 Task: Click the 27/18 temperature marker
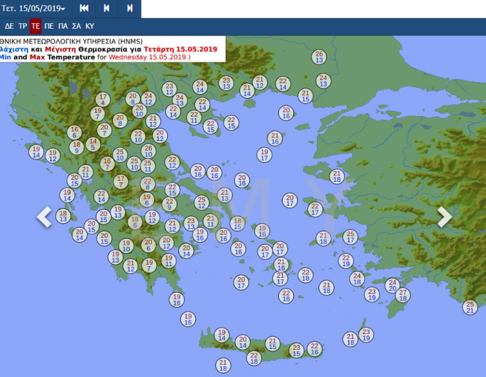(403, 295)
